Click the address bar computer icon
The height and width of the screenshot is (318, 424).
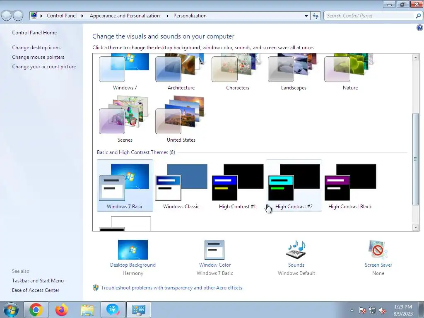(34, 15)
